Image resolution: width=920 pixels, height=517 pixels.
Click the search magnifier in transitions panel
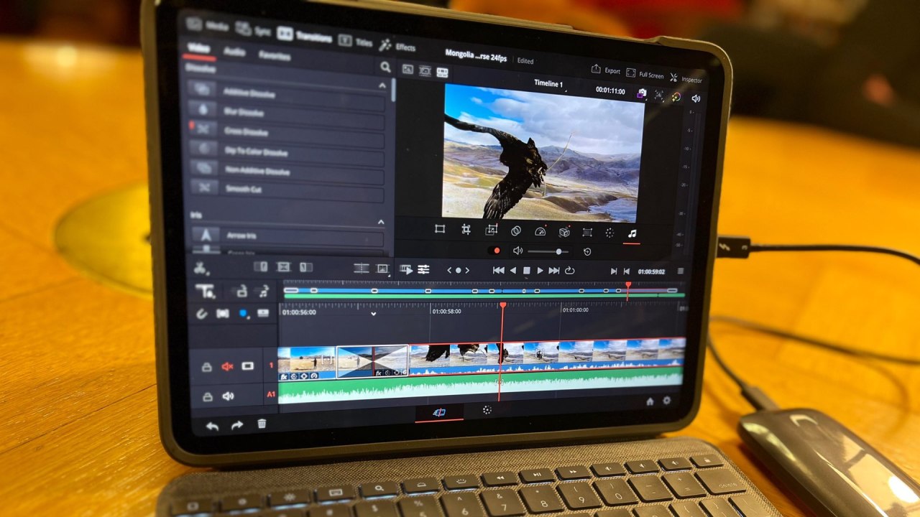pos(385,67)
